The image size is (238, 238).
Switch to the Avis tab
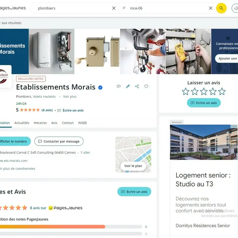pyautogui.click(x=54, y=123)
